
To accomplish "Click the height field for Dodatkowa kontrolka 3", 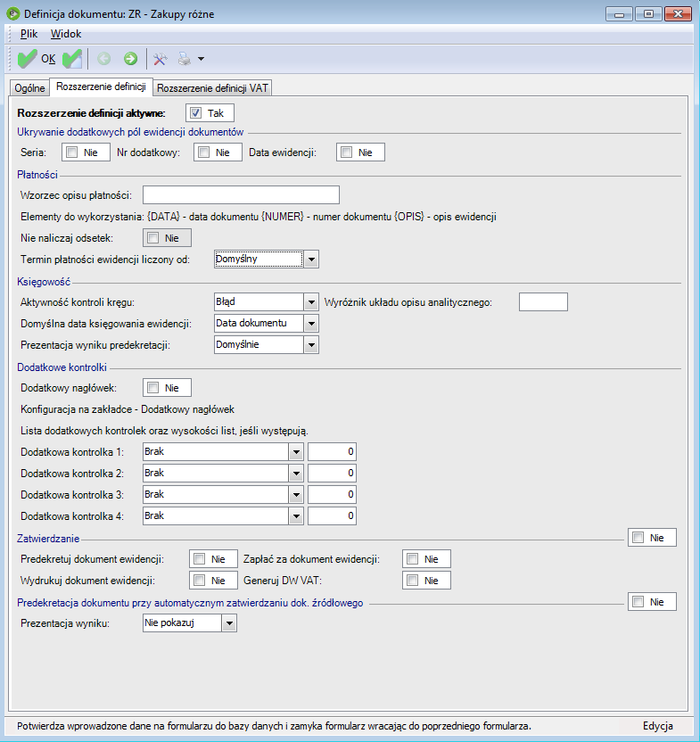I will [332, 494].
